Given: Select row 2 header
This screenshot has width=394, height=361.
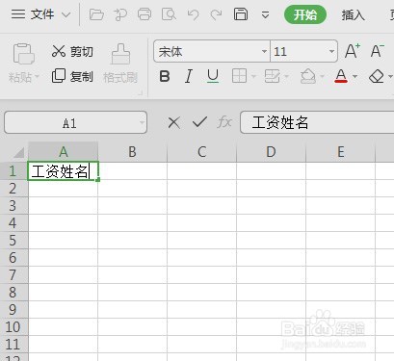Looking at the screenshot, I should (13, 189).
